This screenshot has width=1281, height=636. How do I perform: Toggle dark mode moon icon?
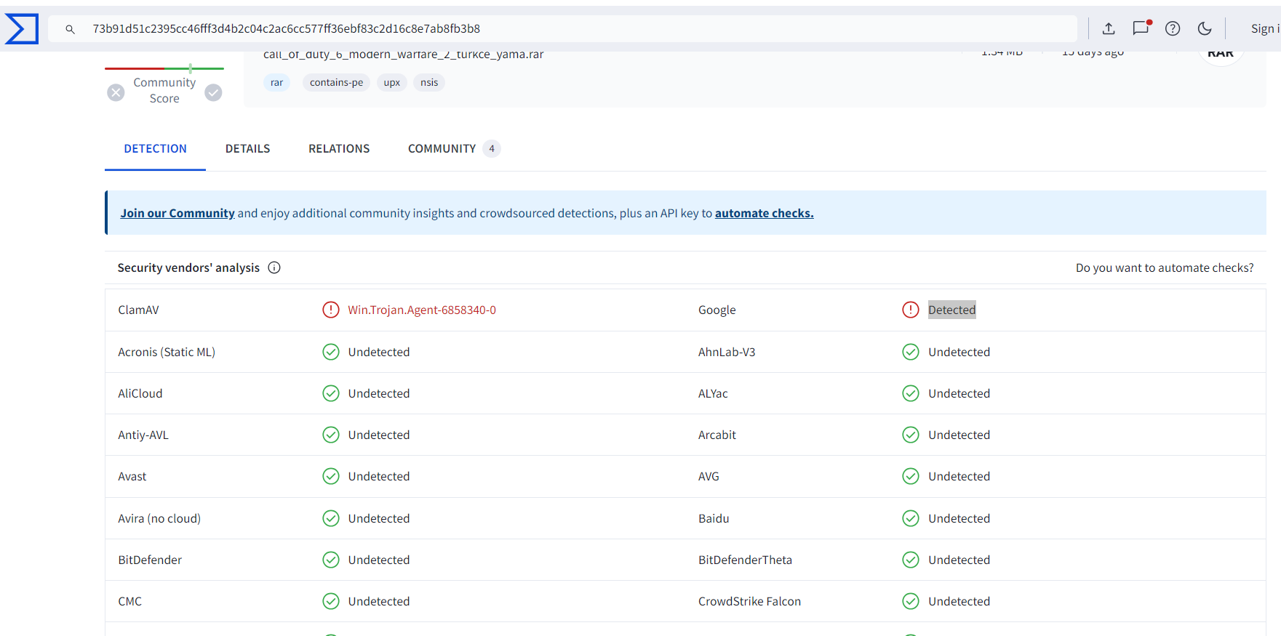(x=1205, y=28)
